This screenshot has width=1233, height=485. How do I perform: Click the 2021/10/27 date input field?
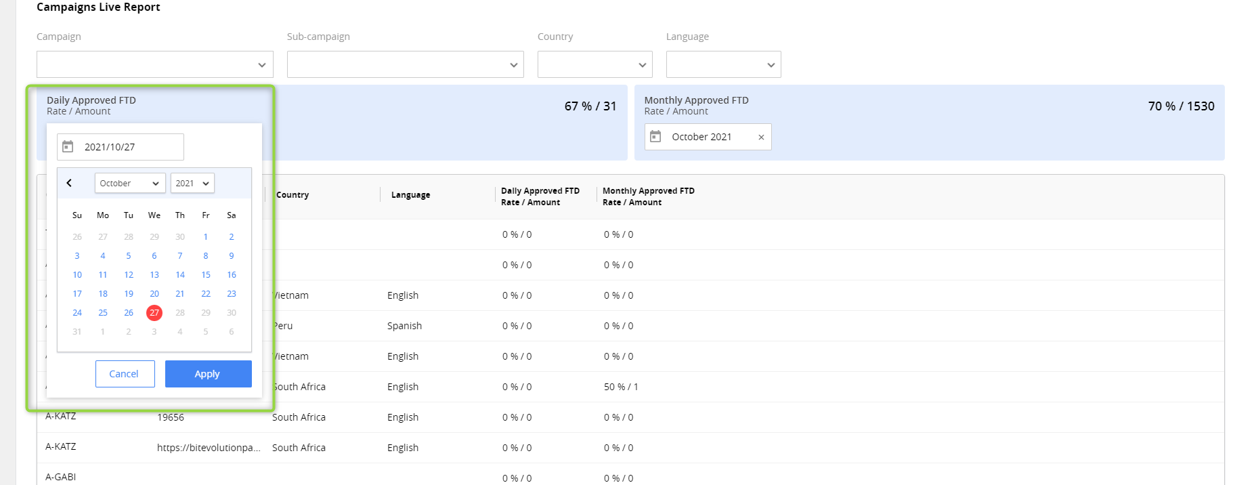pyautogui.click(x=121, y=147)
